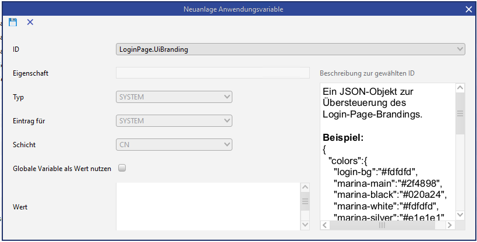Click the Wert field scroll up arrow
The width and height of the screenshot is (477, 242).
click(305, 187)
